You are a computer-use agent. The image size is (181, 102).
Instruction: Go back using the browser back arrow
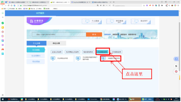pos(3,5)
